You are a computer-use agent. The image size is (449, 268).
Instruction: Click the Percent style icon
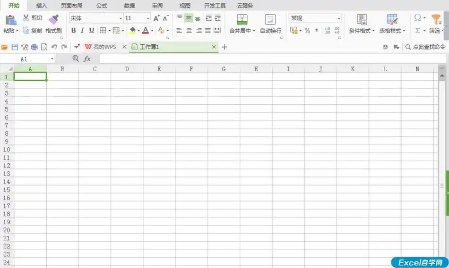tap(307, 31)
